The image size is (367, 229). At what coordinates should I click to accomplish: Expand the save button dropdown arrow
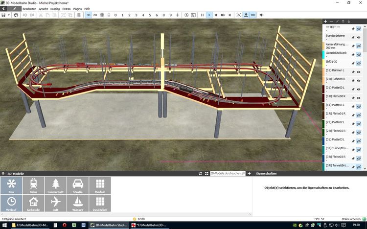[9, 15]
